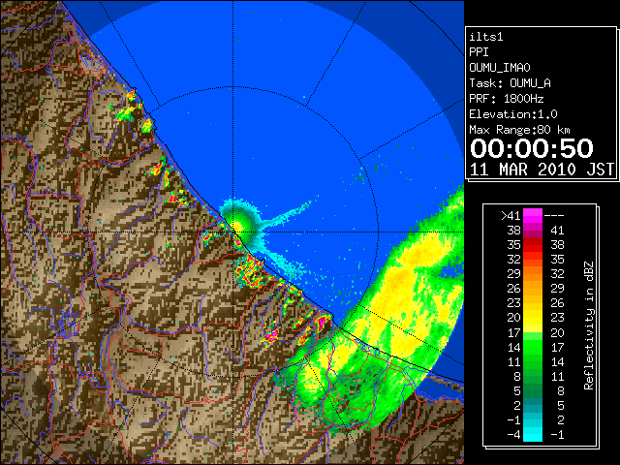The width and height of the screenshot is (620, 465).
Task: Pick the bright green swatch in reflectivity scale
Action: (x=533, y=347)
